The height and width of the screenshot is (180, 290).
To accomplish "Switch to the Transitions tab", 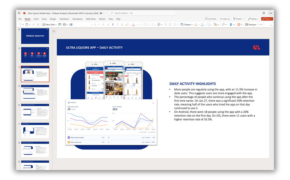I will [64, 19].
